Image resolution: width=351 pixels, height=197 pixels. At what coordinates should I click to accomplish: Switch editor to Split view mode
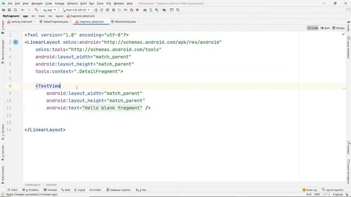pos(325,28)
